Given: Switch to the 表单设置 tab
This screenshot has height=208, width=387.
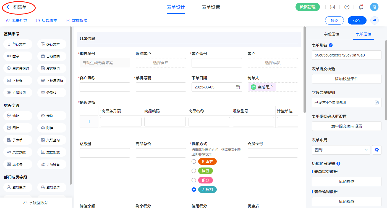Looking at the screenshot, I should (211, 7).
